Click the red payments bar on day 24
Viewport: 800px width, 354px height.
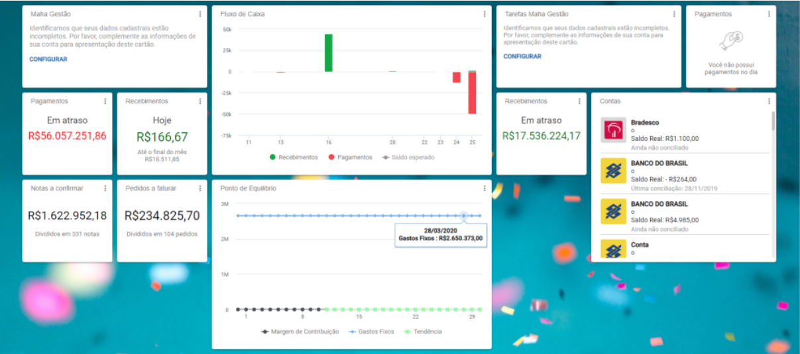(x=456, y=77)
